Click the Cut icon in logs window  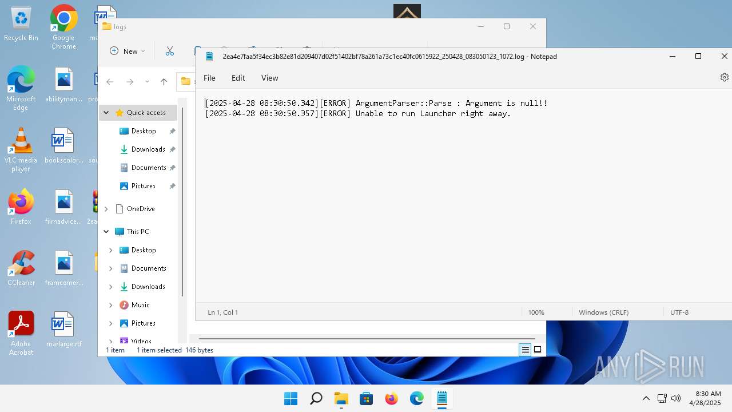tap(169, 51)
